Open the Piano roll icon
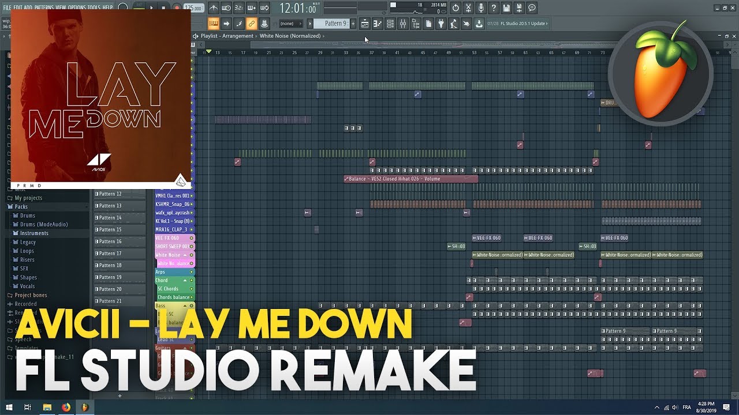The width and height of the screenshot is (739, 415). pyautogui.click(x=378, y=24)
